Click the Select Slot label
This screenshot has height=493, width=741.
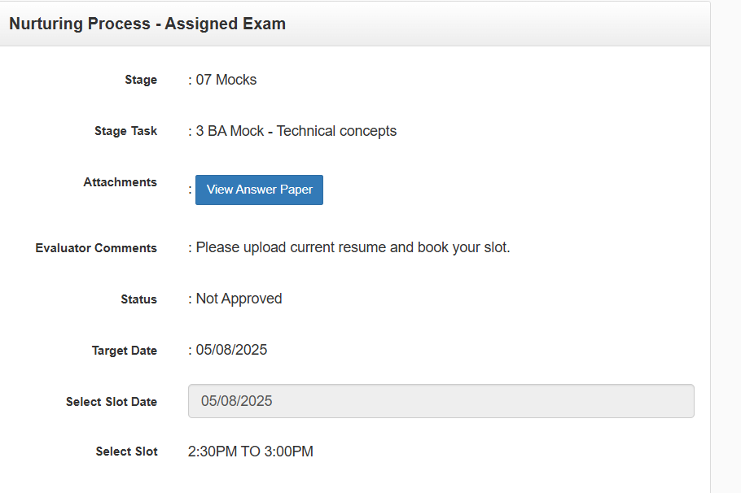pos(126,452)
